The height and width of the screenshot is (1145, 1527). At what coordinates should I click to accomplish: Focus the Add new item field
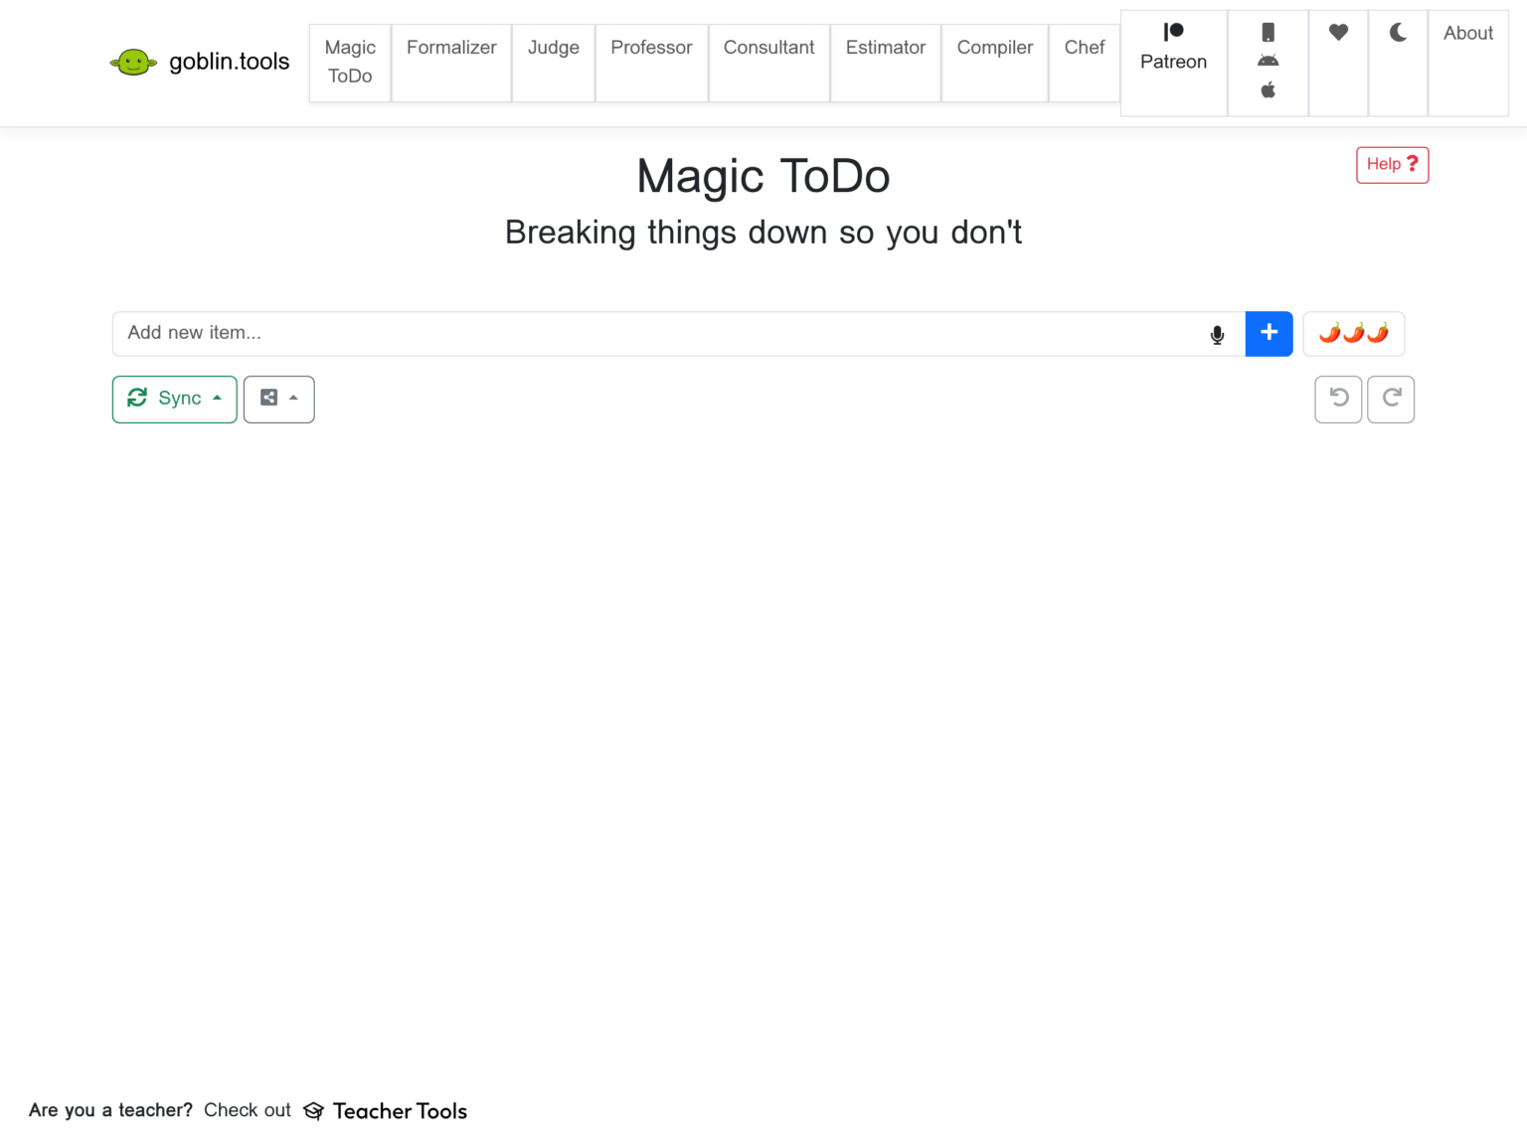click(656, 334)
